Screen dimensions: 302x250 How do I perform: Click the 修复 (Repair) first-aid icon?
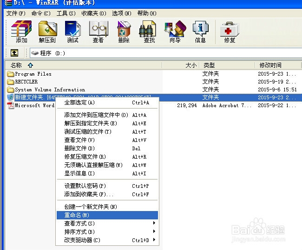(x=230, y=29)
